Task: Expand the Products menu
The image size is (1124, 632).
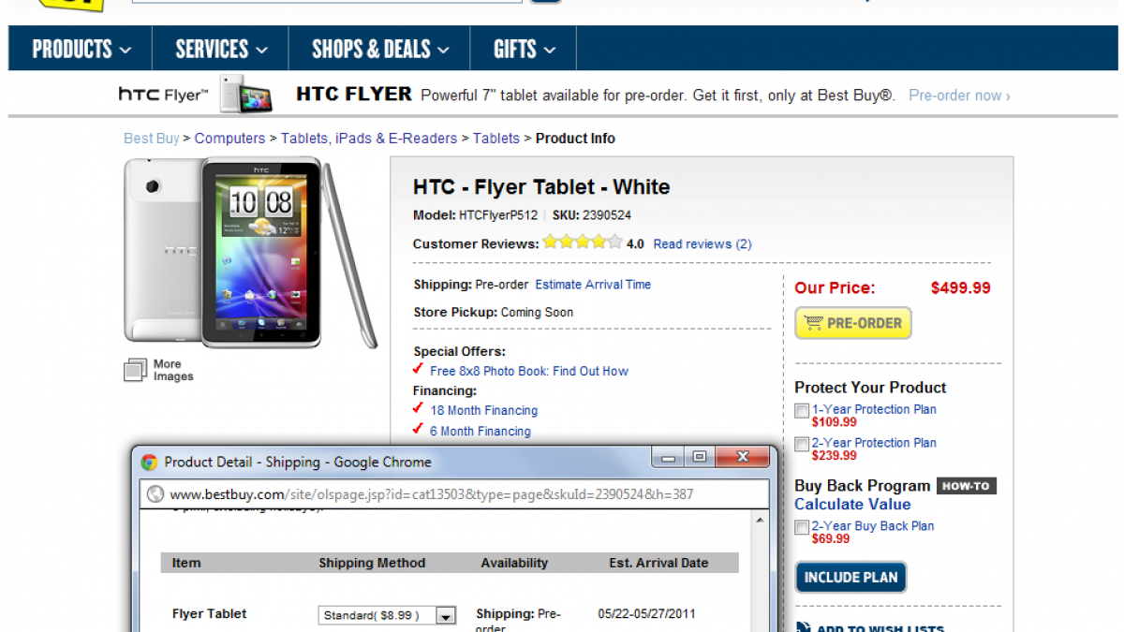Action: pyautogui.click(x=81, y=49)
